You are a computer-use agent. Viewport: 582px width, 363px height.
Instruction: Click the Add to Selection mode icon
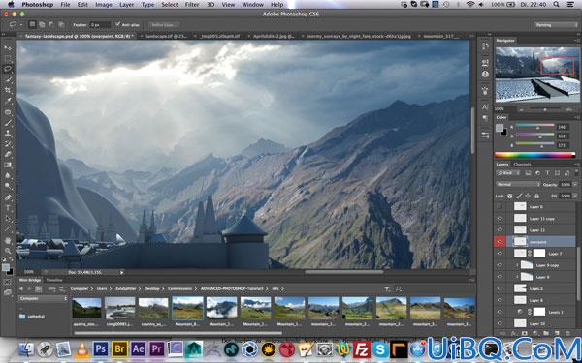click(42, 25)
